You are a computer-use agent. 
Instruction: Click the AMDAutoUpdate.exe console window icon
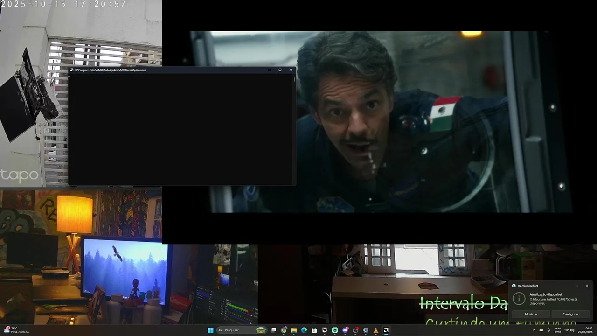[72, 70]
